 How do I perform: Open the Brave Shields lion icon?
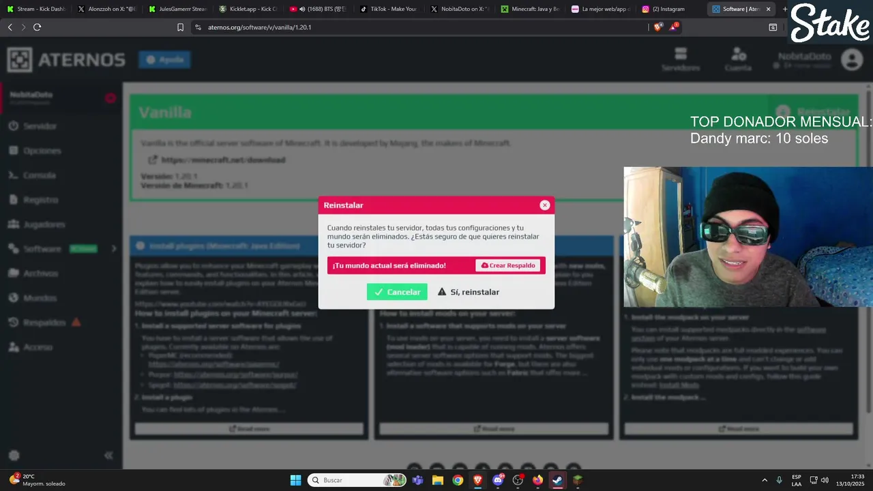coord(657,27)
